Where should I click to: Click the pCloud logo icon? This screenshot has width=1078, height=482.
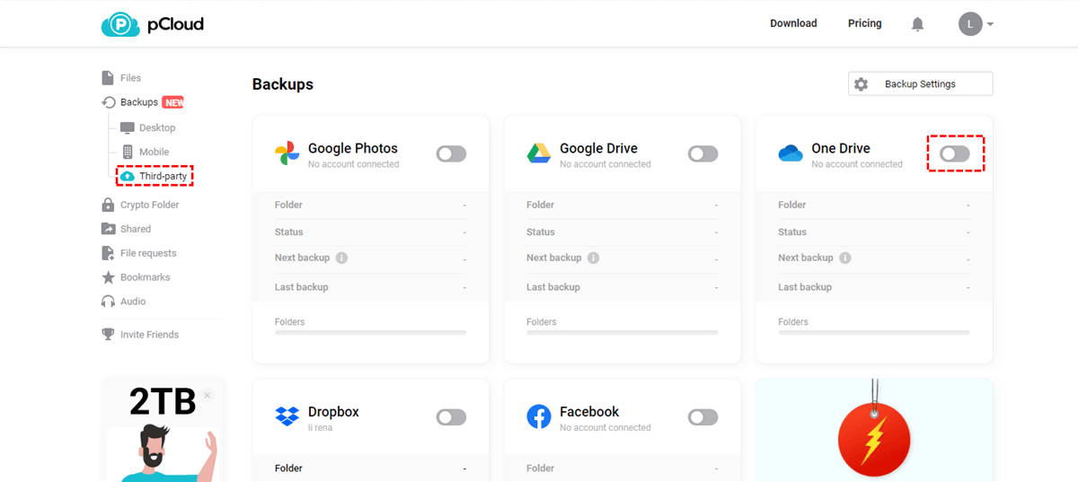[119, 24]
